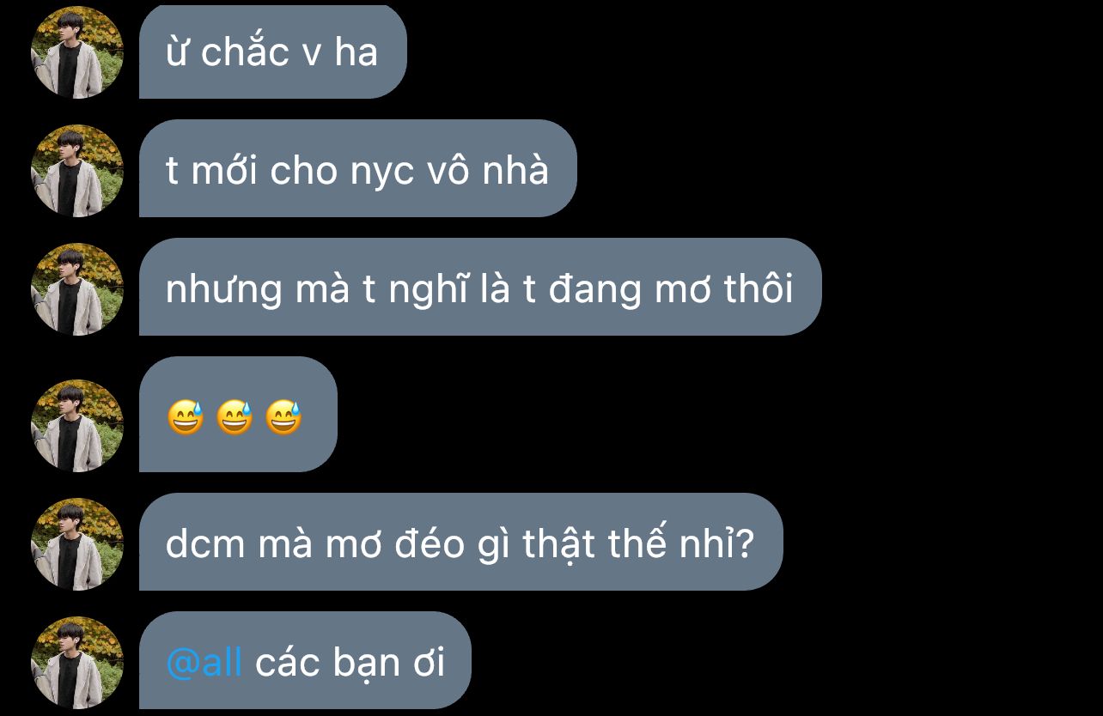Open the blue @all mention link
The height and width of the screenshot is (716, 1103).
pos(204,663)
